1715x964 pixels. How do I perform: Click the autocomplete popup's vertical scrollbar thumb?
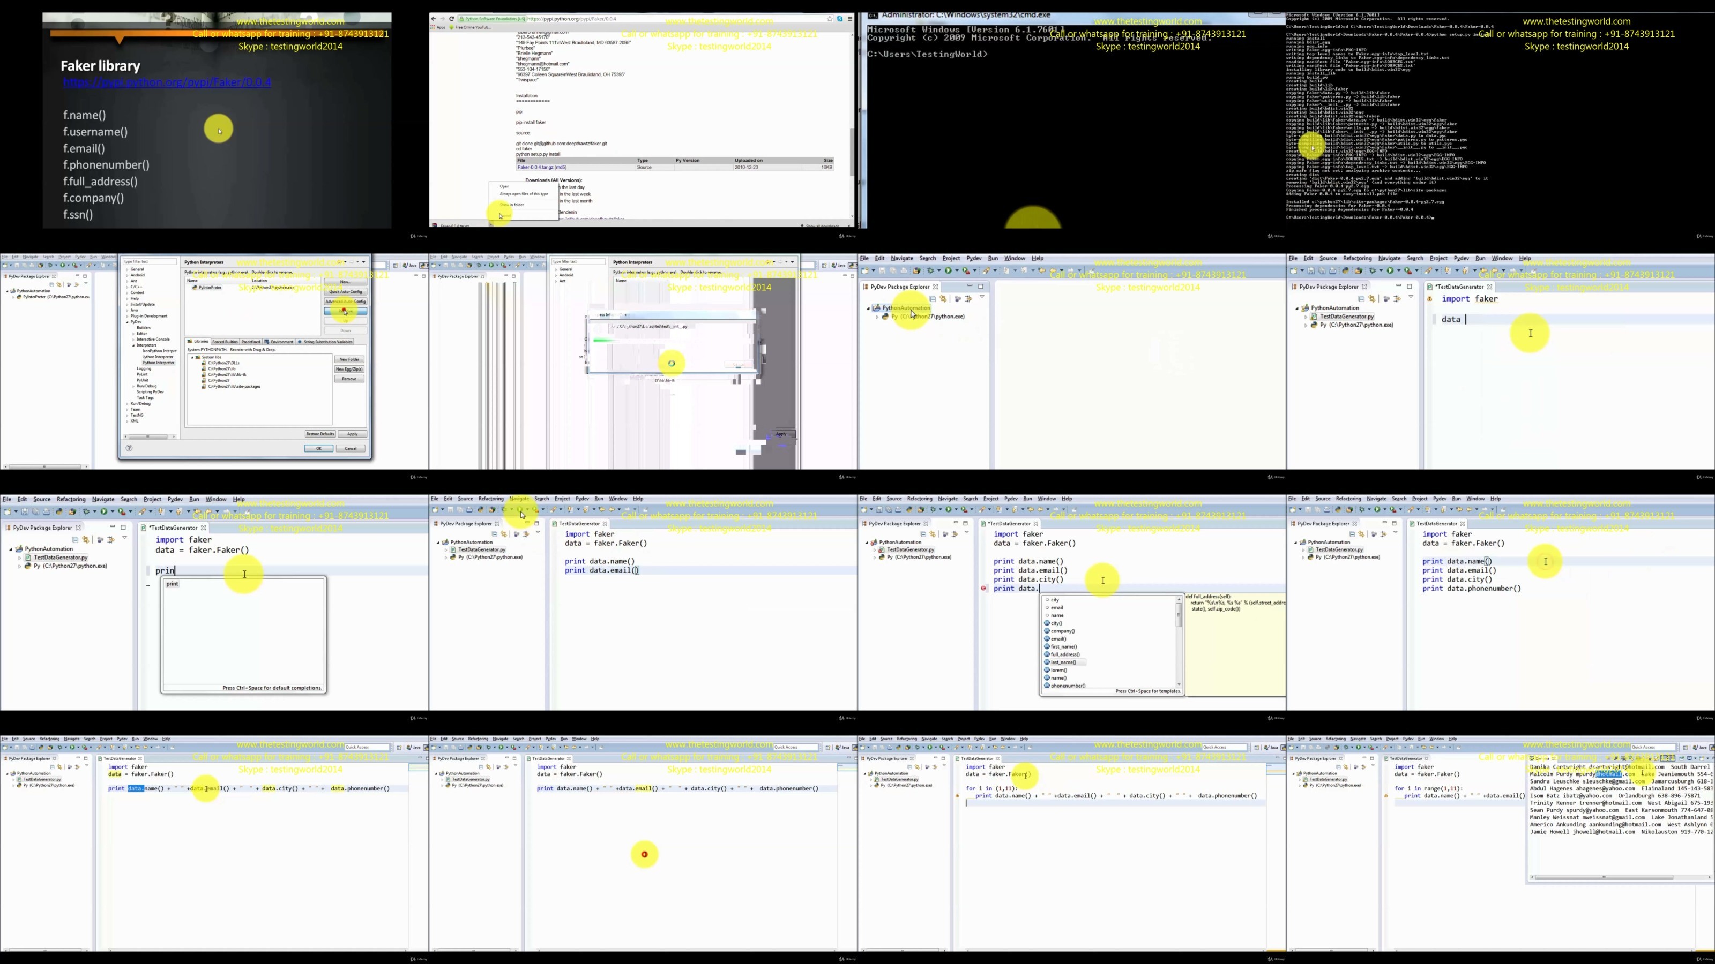point(1179,614)
